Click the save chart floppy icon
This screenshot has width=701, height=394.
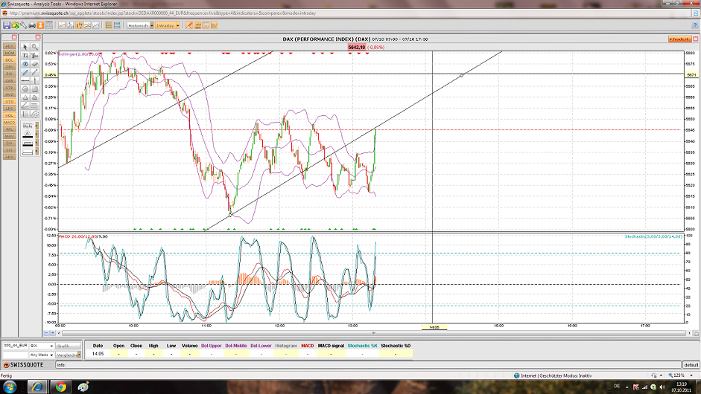[x=7, y=25]
